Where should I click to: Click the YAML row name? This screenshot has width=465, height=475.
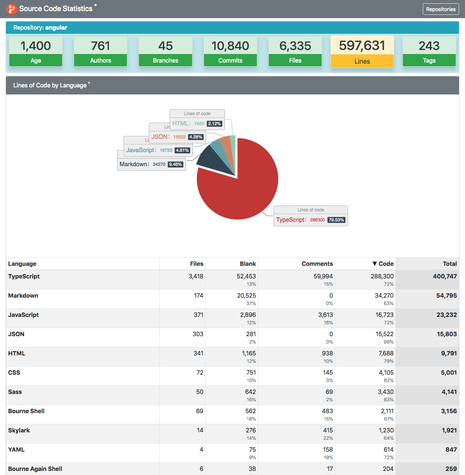click(x=16, y=449)
